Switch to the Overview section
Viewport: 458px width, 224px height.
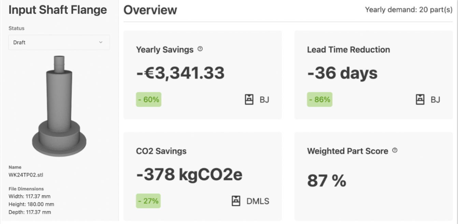click(x=150, y=10)
